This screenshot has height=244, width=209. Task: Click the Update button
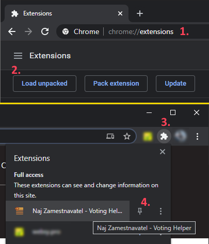pos(175,84)
